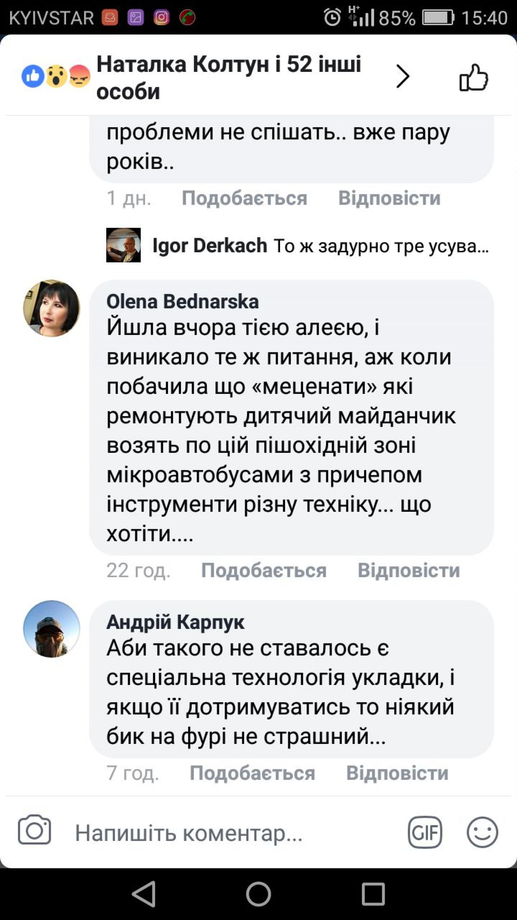Reply to Андрій Карпук's comment
517x920 pixels.
click(x=397, y=773)
